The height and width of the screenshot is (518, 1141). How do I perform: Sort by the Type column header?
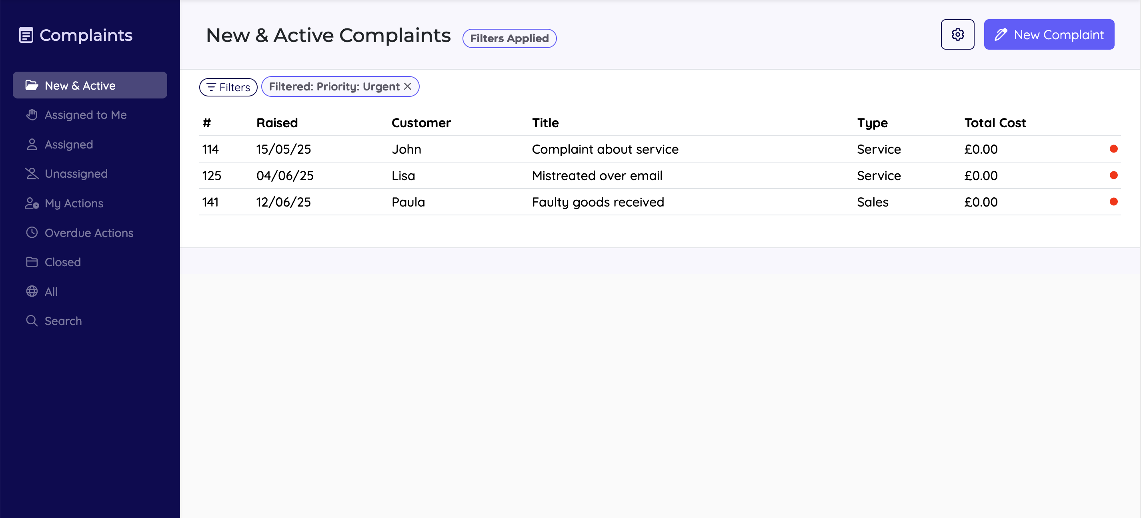click(x=872, y=123)
